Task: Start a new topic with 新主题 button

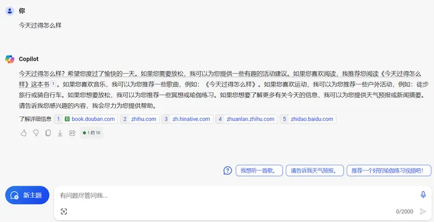Action: [x=27, y=195]
